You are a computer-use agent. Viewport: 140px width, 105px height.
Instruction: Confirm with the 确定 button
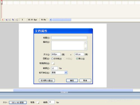(x=72, y=81)
